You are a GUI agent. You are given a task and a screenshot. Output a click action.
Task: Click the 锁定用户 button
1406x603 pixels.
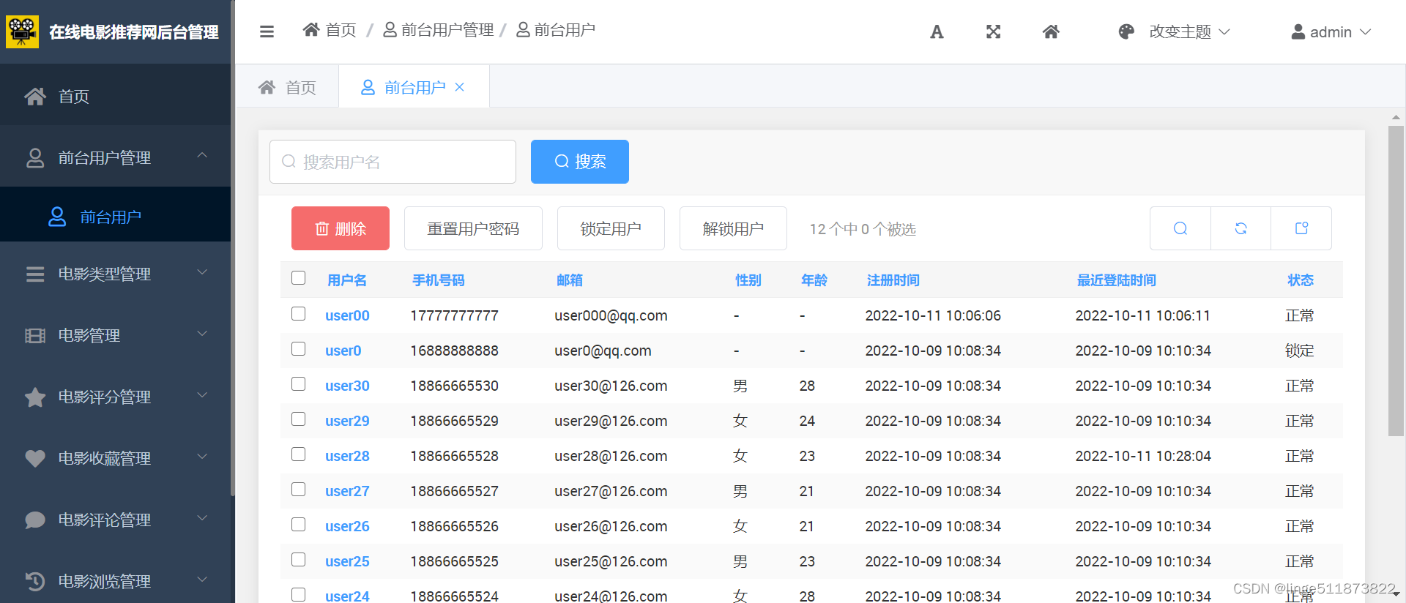611,228
